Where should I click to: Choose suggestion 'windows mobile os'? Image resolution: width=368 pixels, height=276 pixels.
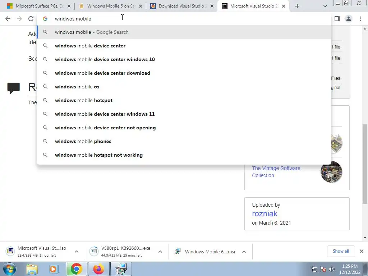tap(184, 87)
